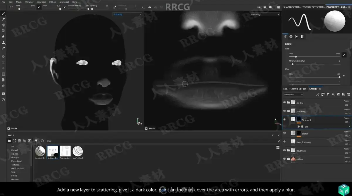Image resolution: width=352 pixels, height=196 pixels.
Task: Open the Edit menu
Action: pyautogui.click(x=11, y=2)
